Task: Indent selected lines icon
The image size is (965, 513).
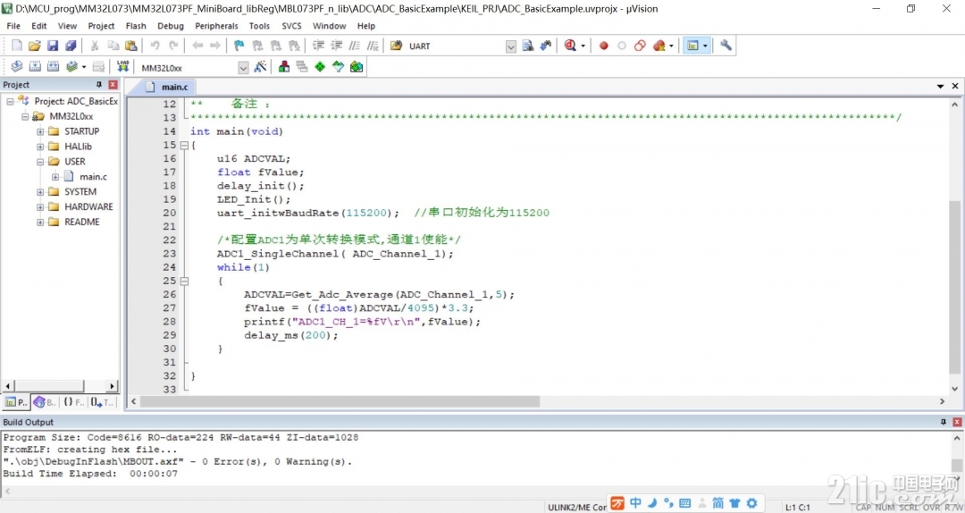Action: pos(318,46)
